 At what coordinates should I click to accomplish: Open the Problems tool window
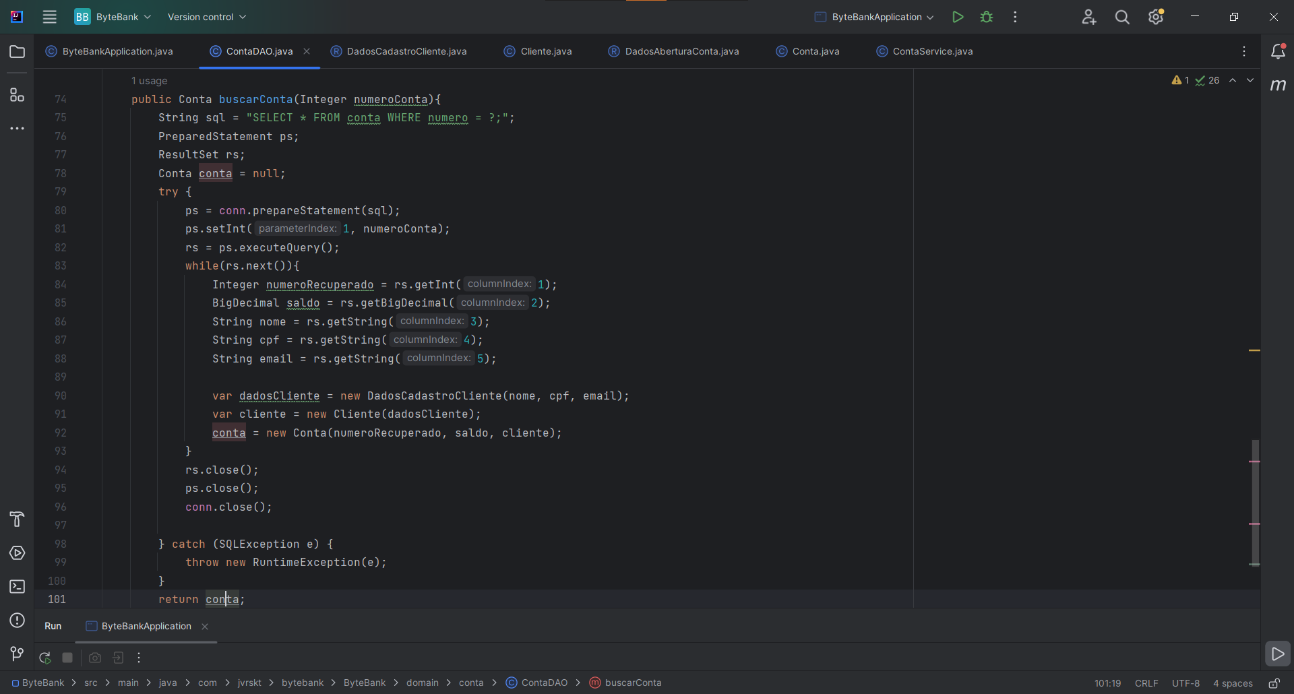tap(18, 621)
